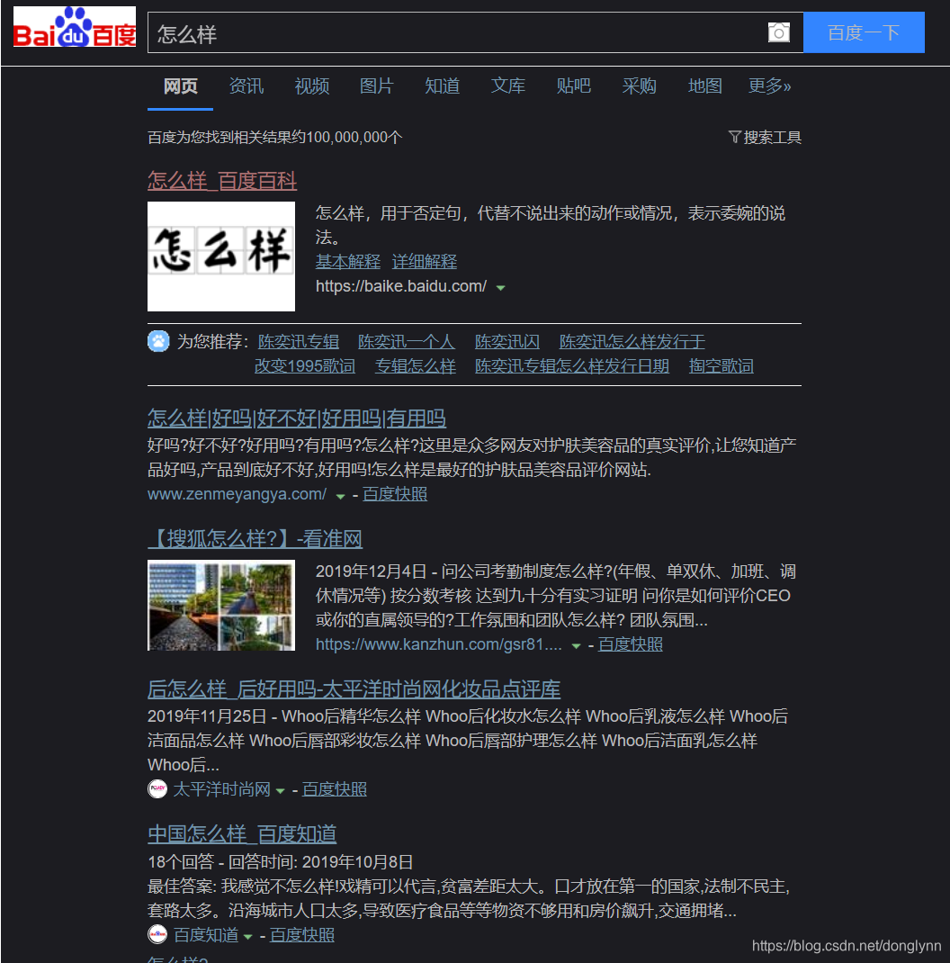Viewport: 950px width, 963px height.
Task: Expand dropdown arrow next to 百度知道 source
Action: pyautogui.click(x=247, y=937)
